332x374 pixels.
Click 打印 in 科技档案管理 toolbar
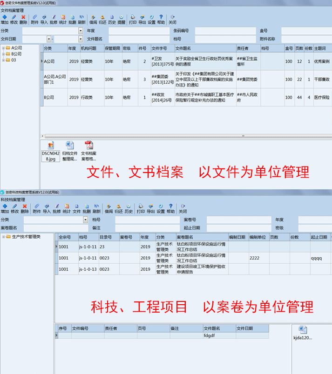pos(141,209)
